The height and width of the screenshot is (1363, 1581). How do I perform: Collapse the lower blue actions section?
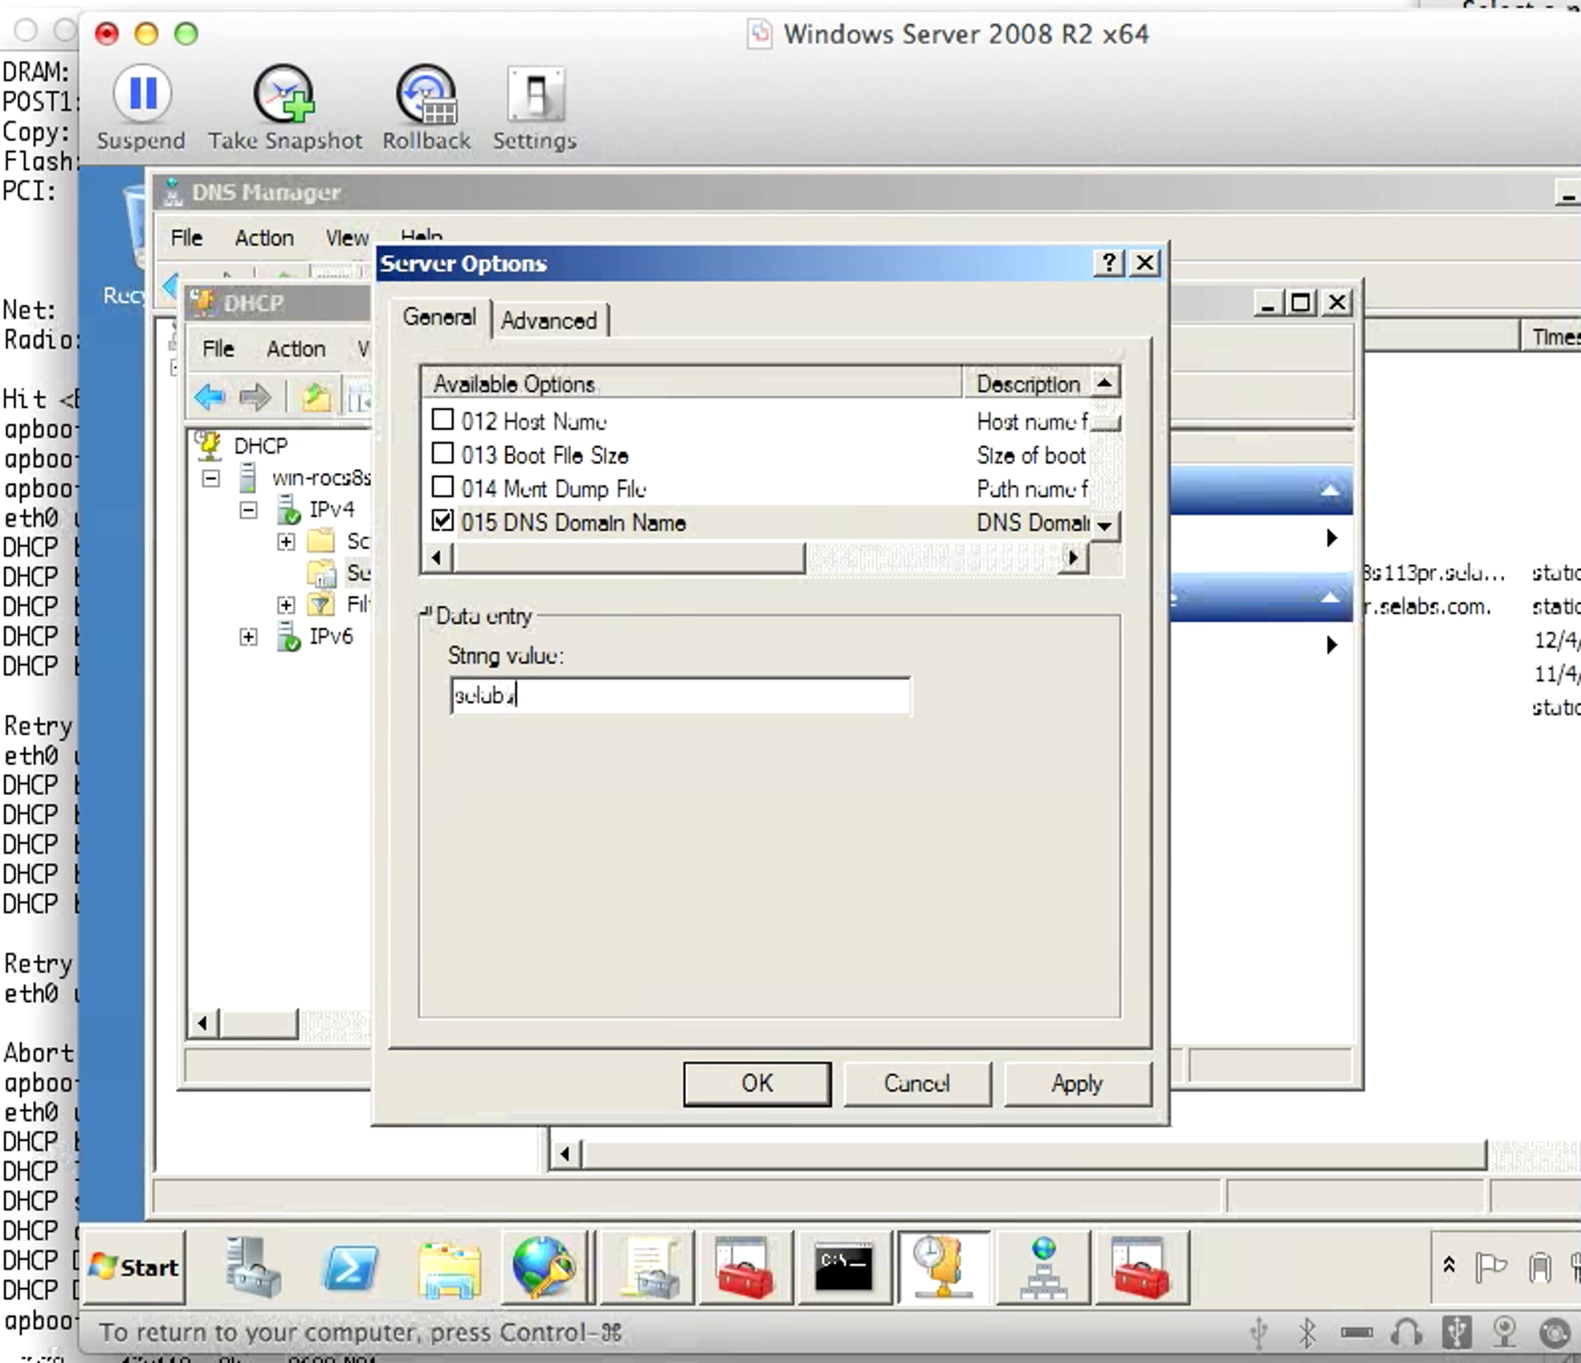pyautogui.click(x=1330, y=597)
